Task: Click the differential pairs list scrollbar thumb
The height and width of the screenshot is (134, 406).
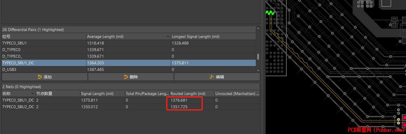Action: pyautogui.click(x=258, y=57)
